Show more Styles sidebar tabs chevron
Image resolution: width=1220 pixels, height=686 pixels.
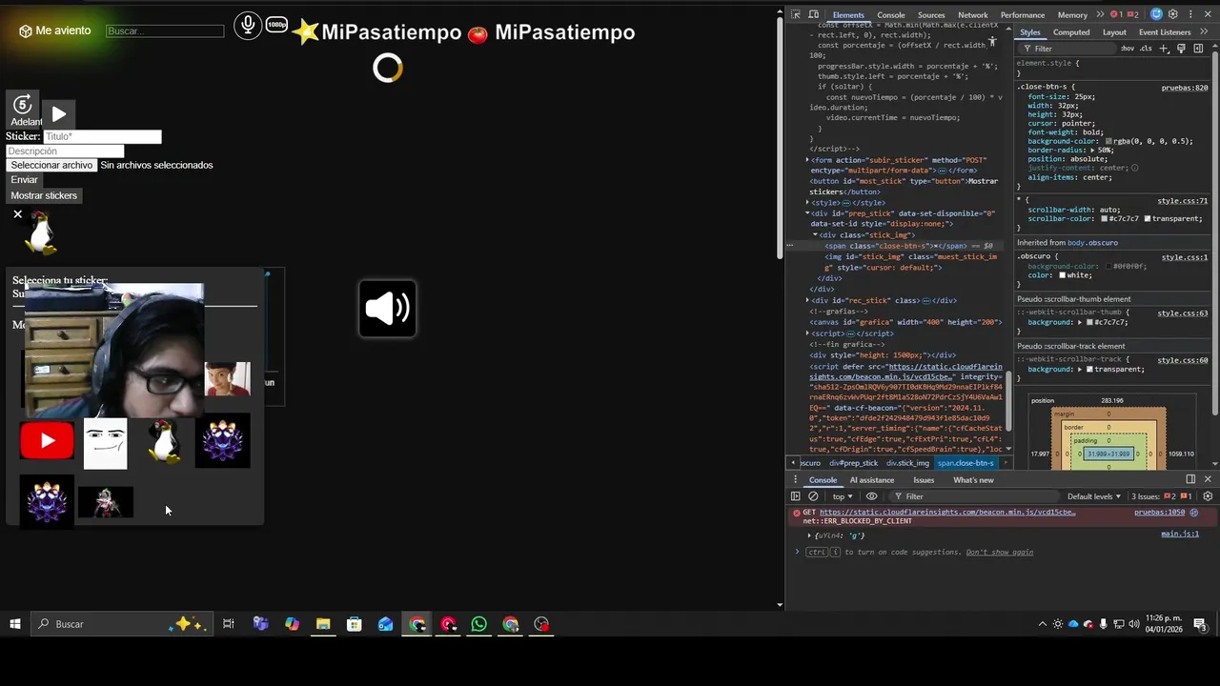(1204, 31)
